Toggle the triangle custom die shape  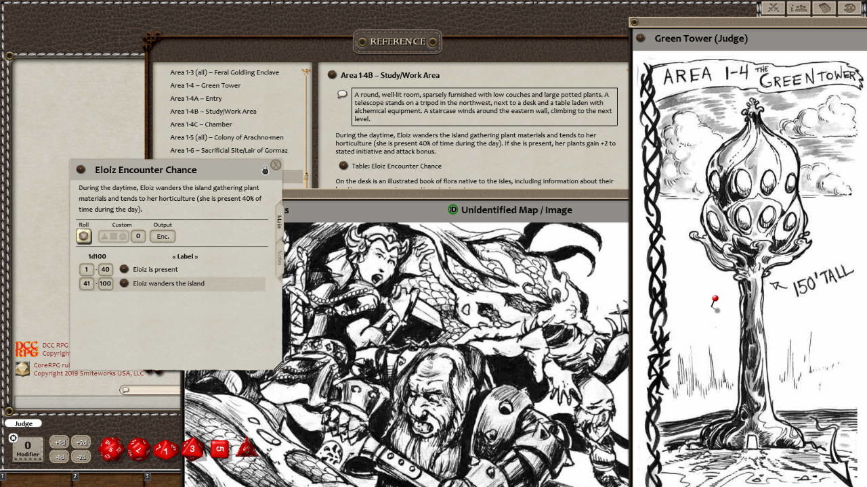pos(105,235)
